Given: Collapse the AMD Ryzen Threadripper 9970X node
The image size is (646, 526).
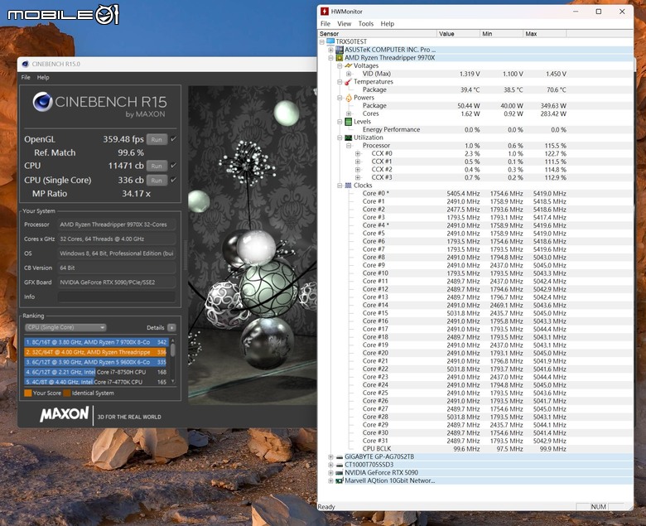Looking at the screenshot, I should (x=330, y=58).
